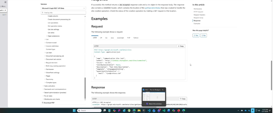The height and width of the screenshot is (113, 273).
Task: Jump to HTTP request in article outline
Action: pos(198,12)
